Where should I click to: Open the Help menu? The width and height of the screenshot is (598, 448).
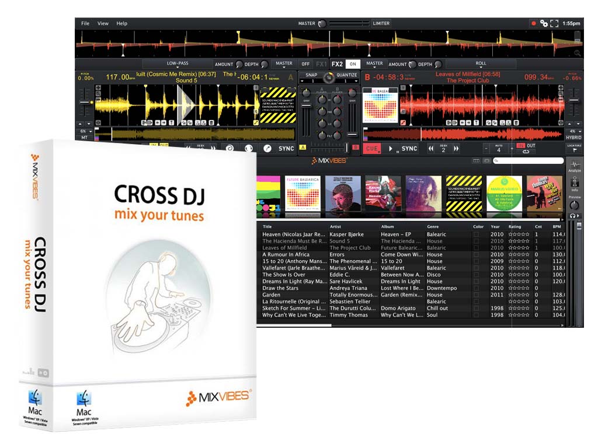(x=121, y=23)
